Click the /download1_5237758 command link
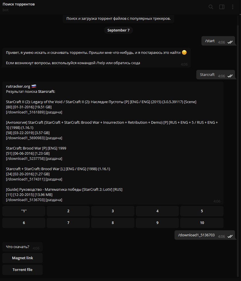Image resolution: width=241 pixels, height=281 pixels. pyautogui.click(x=26, y=159)
